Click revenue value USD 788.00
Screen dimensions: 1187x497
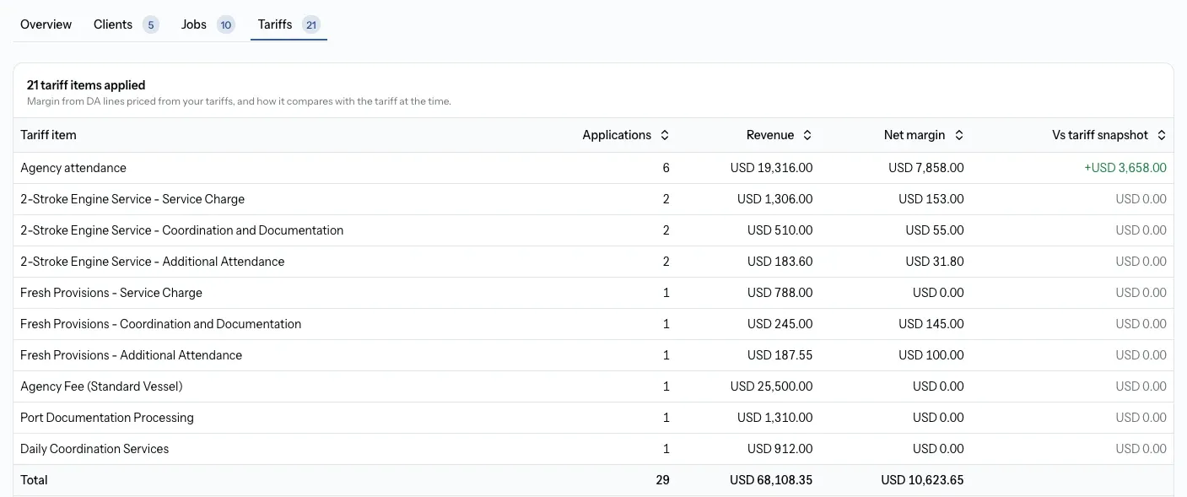point(780,293)
